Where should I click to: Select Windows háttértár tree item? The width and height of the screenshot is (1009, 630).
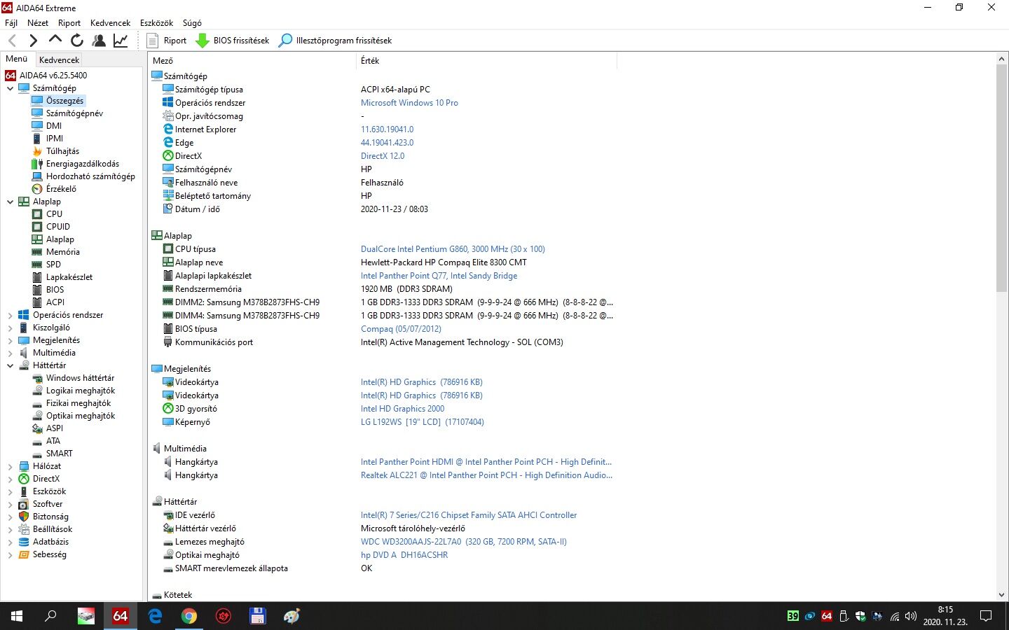coord(80,378)
